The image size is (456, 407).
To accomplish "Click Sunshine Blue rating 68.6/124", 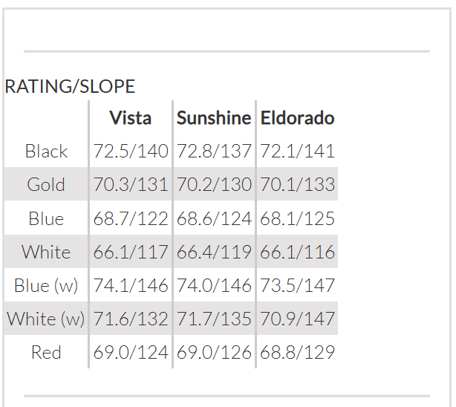I will [214, 219].
